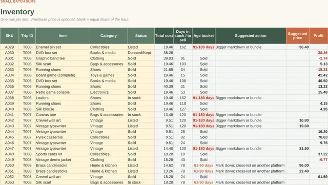The height and width of the screenshot is (185, 328).
Task: Select suggested price 16.80
Action: [297, 120]
